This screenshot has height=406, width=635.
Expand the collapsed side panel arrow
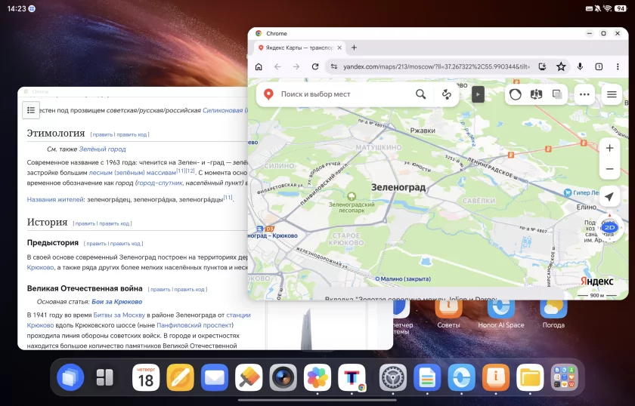point(478,94)
